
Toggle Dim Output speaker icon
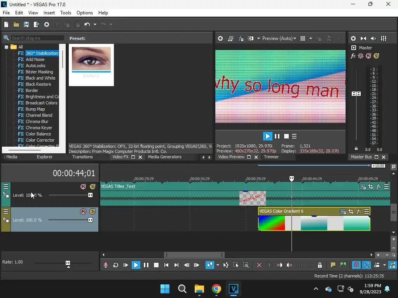[374, 38]
